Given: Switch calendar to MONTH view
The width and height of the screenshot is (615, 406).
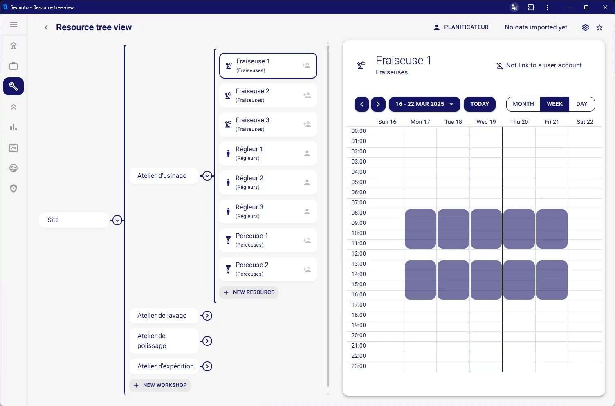Looking at the screenshot, I should pos(523,104).
